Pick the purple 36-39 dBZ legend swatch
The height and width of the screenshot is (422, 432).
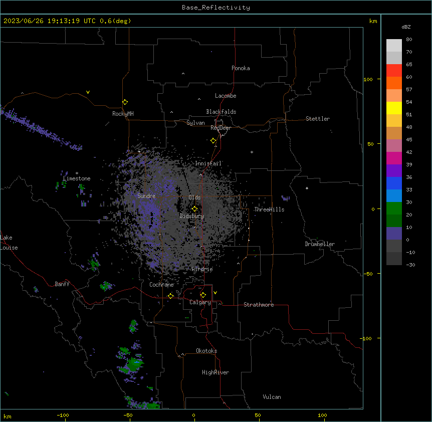click(x=394, y=171)
